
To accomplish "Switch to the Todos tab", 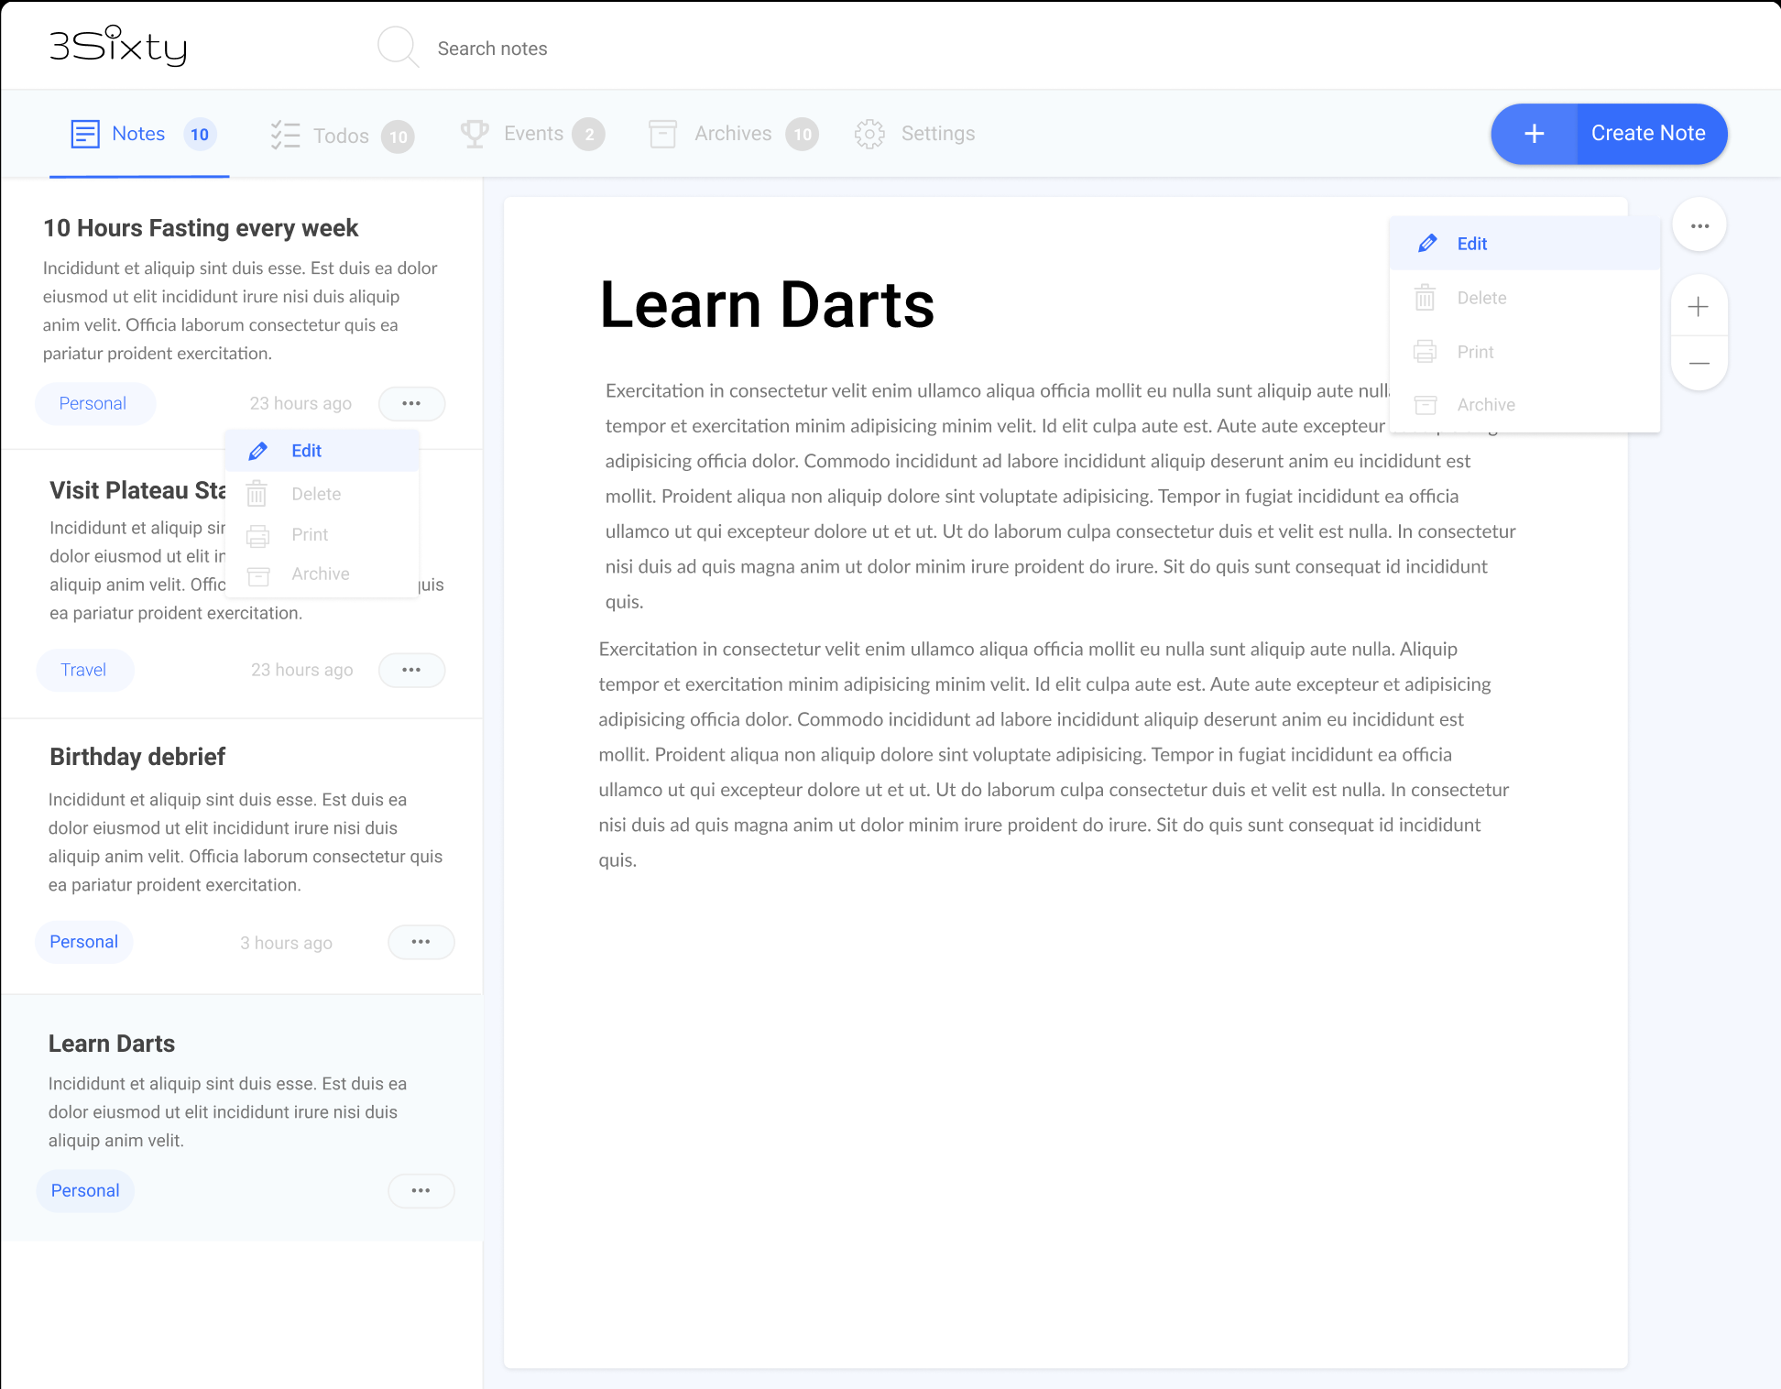I will tap(342, 136).
